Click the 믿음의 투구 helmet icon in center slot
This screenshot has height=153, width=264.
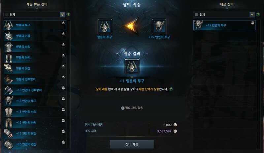click(105, 26)
